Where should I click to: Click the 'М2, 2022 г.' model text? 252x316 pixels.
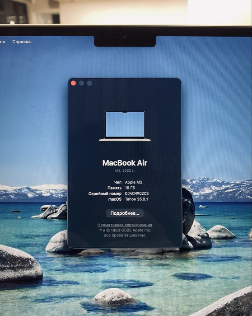[x=125, y=170]
